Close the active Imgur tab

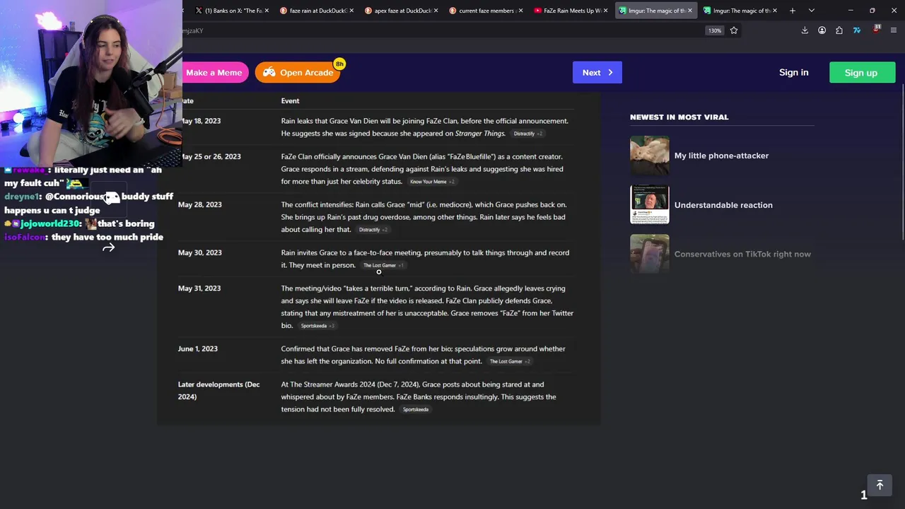click(x=690, y=11)
